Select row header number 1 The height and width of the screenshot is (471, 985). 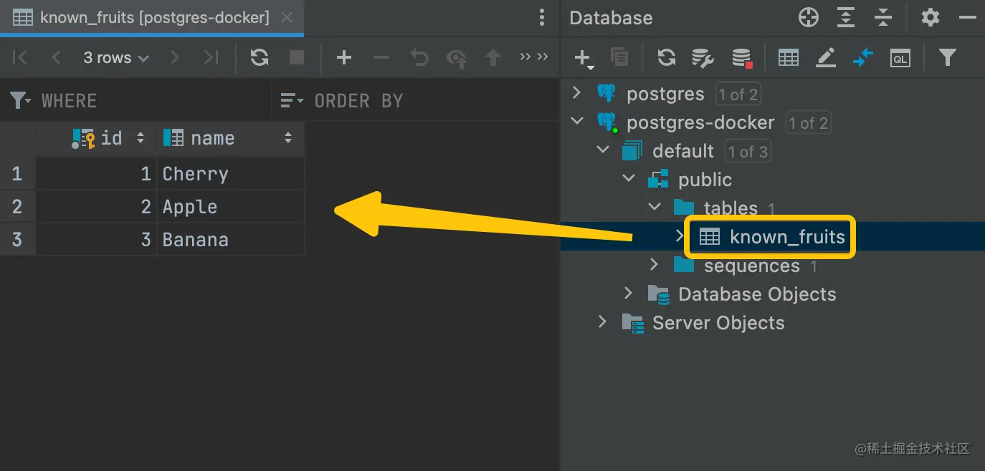(17, 174)
